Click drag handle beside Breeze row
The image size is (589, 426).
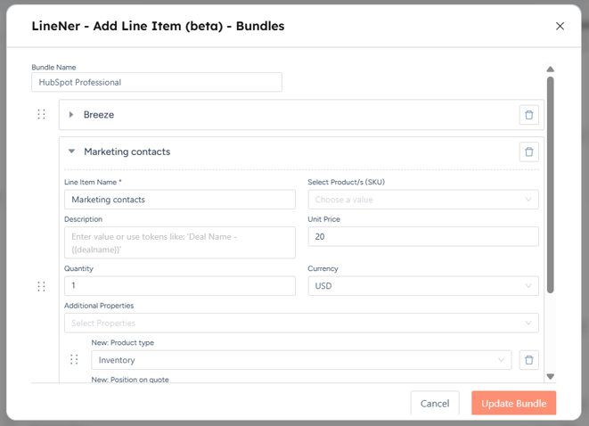(41, 115)
